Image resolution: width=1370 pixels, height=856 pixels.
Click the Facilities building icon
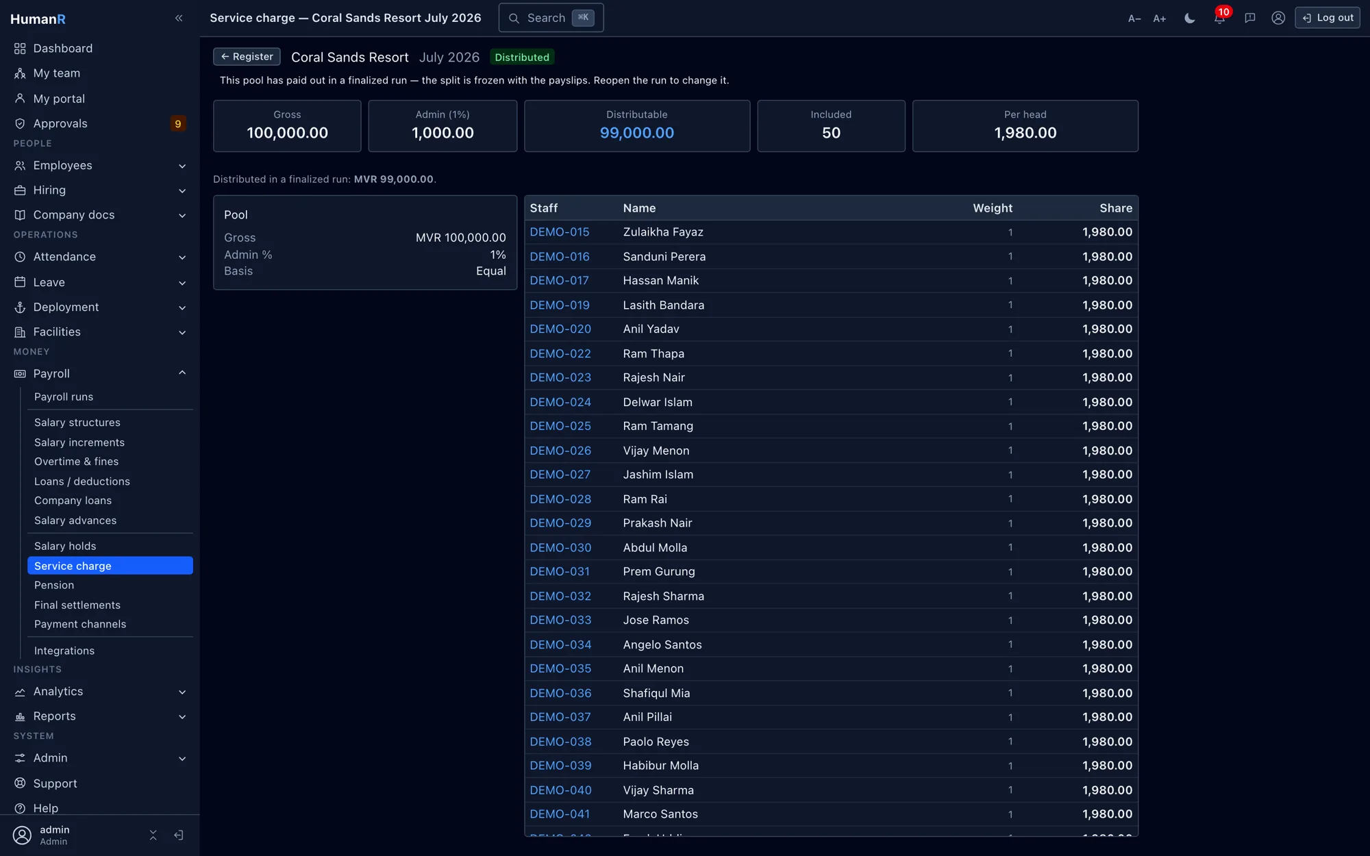point(20,332)
